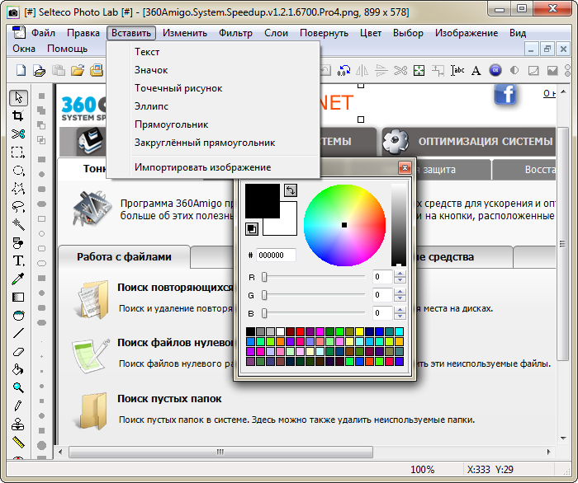The height and width of the screenshot is (483, 578).
Task: Click the R channel slider handle
Action: [264, 277]
